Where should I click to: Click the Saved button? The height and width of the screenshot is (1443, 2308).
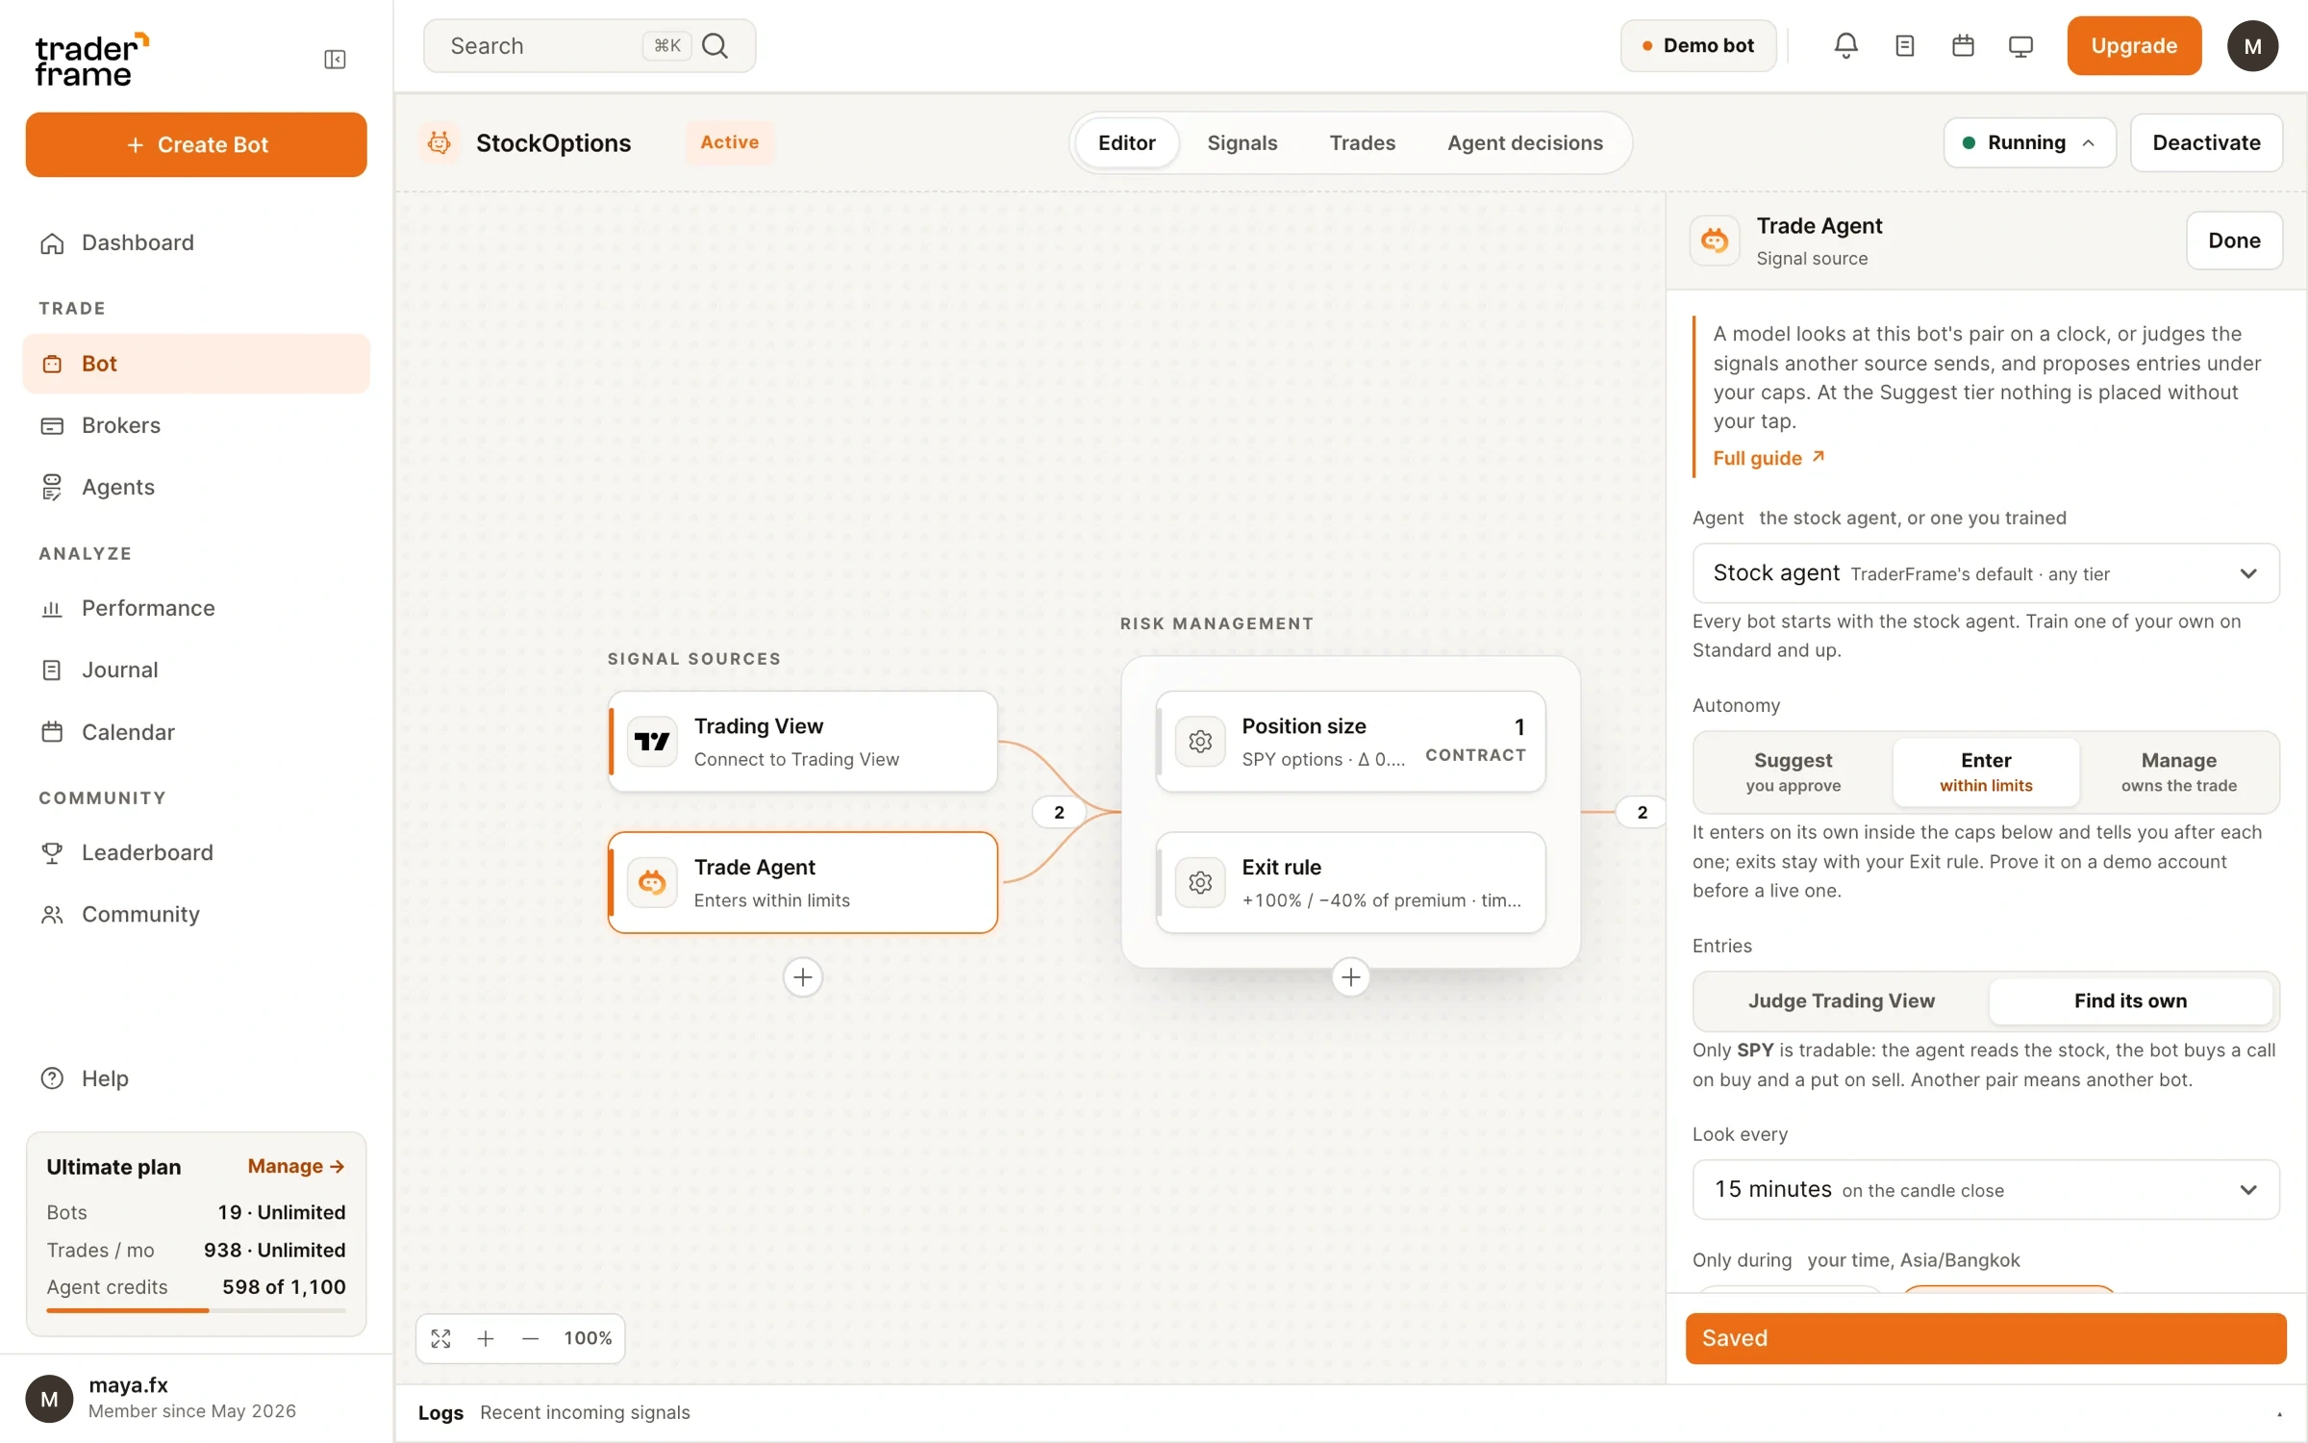(1985, 1338)
